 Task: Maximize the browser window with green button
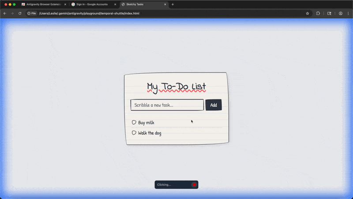[14, 4]
